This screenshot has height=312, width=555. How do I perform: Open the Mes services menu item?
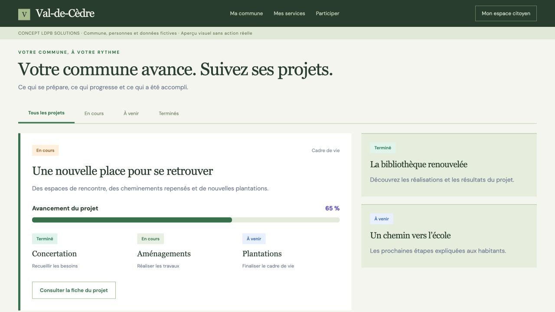[x=289, y=13]
